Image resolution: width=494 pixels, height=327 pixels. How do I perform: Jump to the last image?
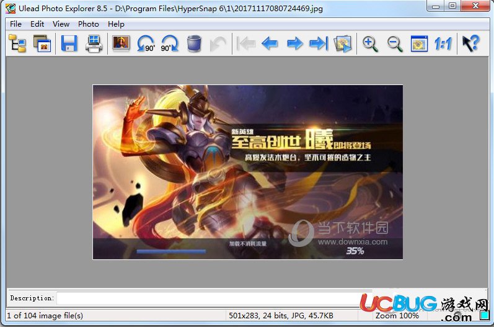tap(319, 43)
